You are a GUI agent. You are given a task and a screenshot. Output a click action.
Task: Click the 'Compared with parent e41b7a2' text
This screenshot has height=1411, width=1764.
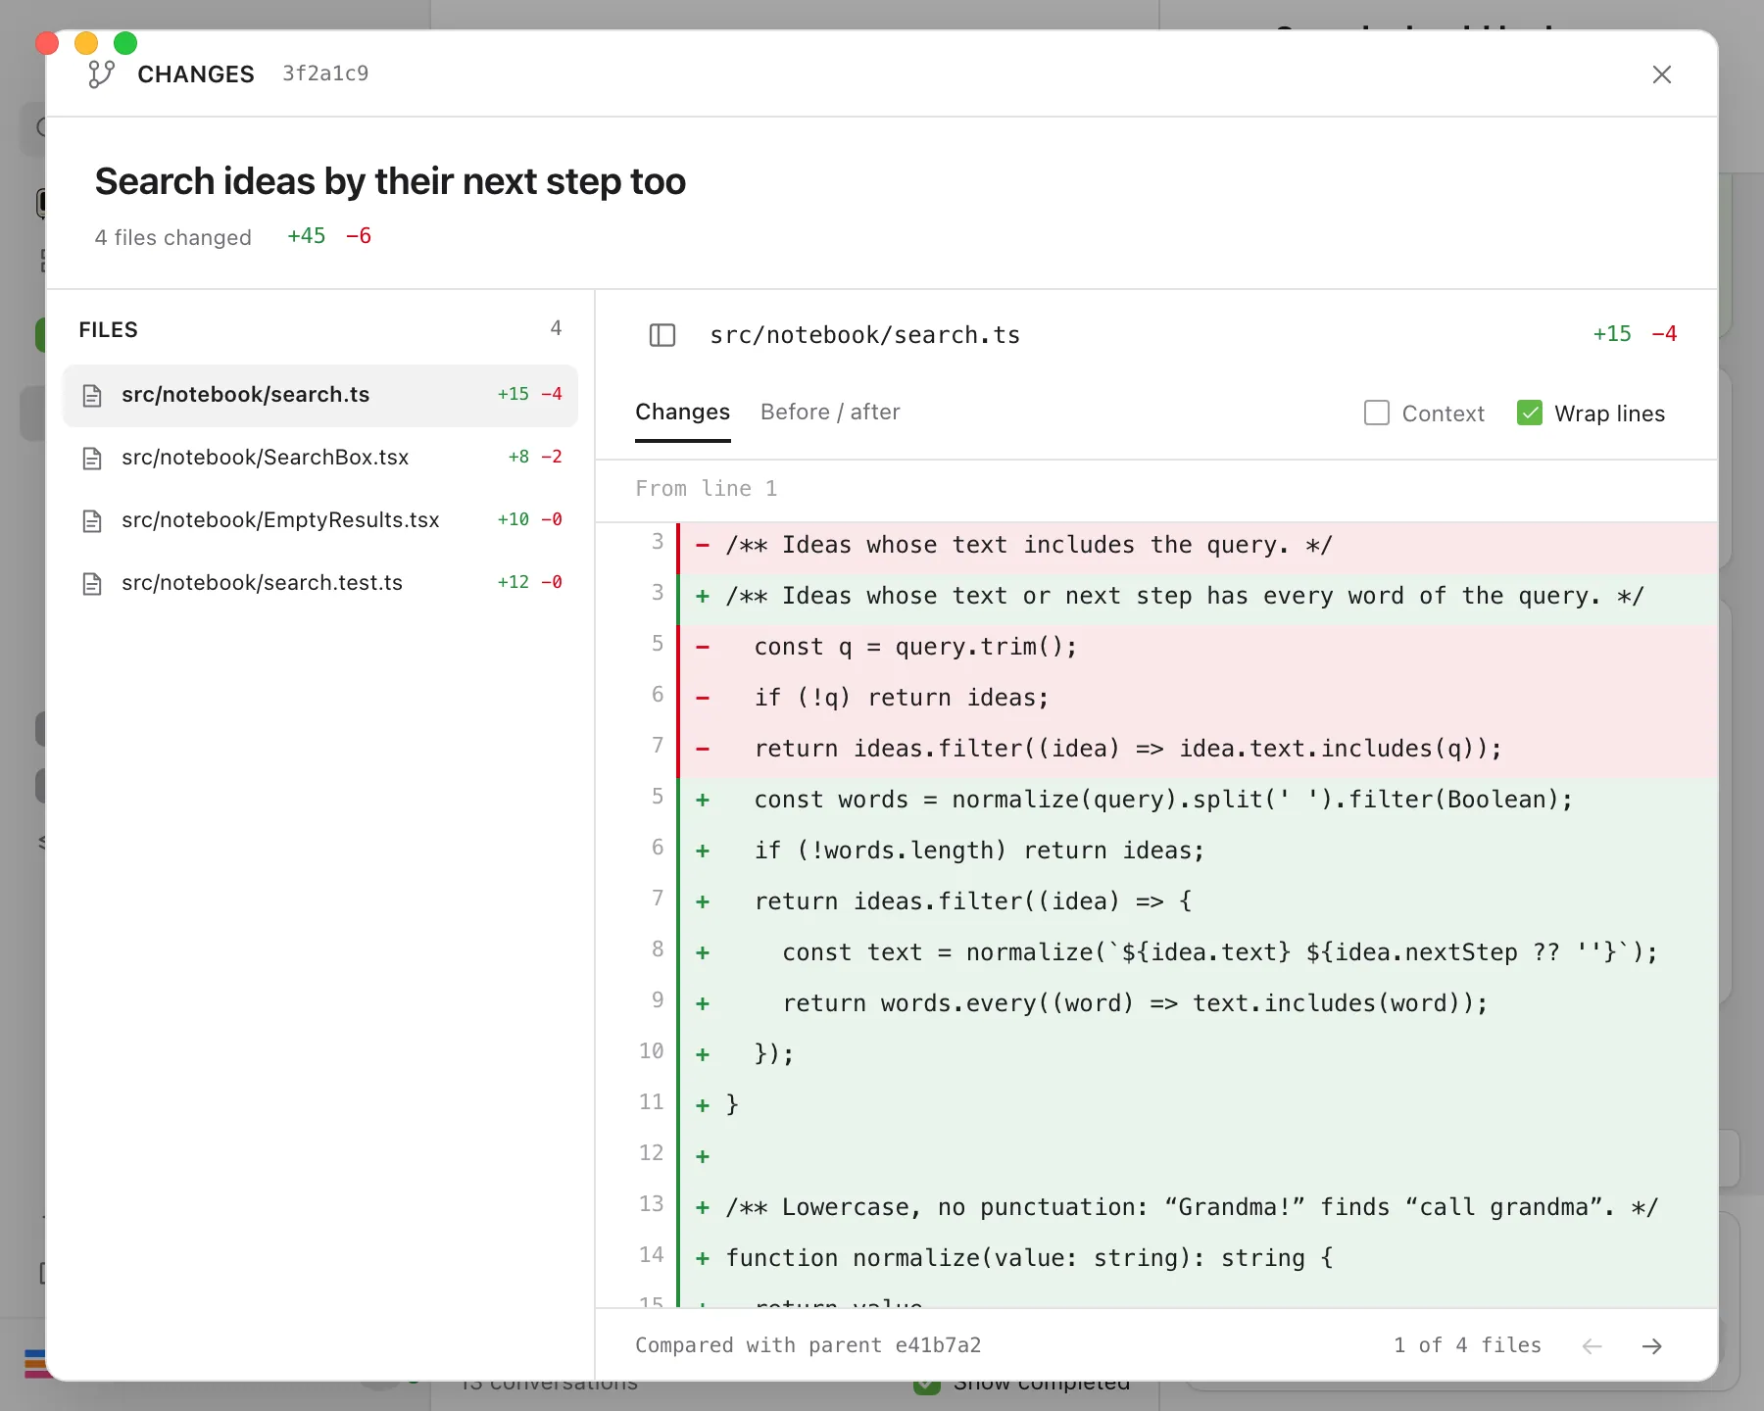click(808, 1345)
